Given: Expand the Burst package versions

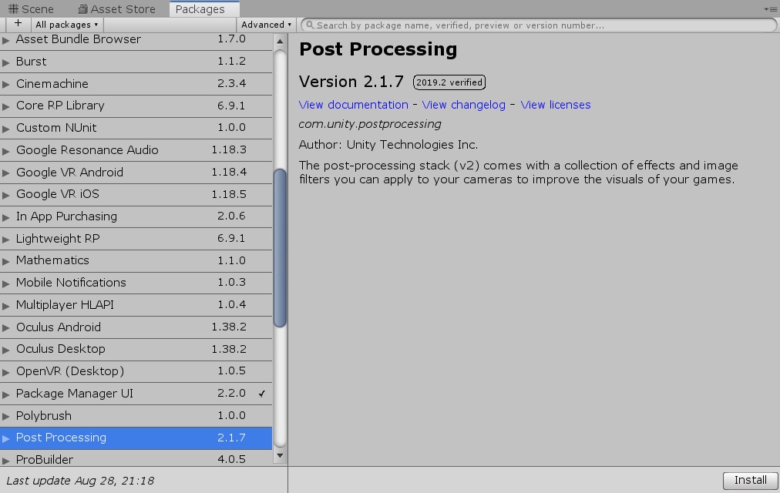Looking at the screenshot, I should 6,62.
